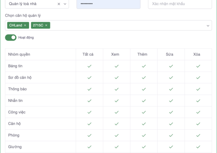
Task: Click the password field
Action: coord(108,4)
